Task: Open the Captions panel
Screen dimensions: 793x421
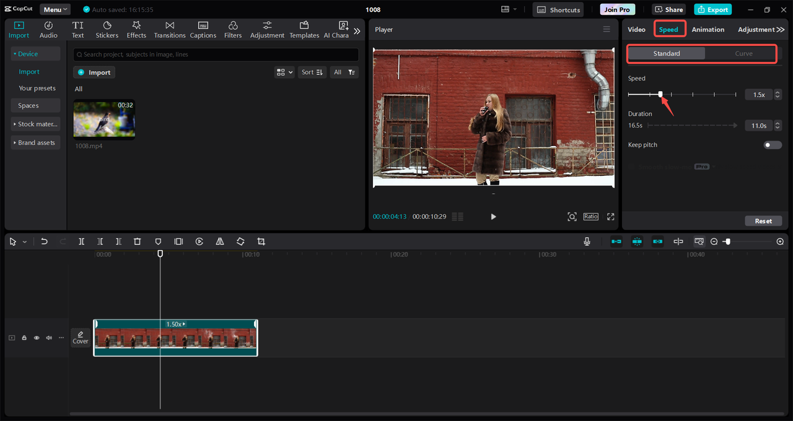Action: tap(203, 30)
